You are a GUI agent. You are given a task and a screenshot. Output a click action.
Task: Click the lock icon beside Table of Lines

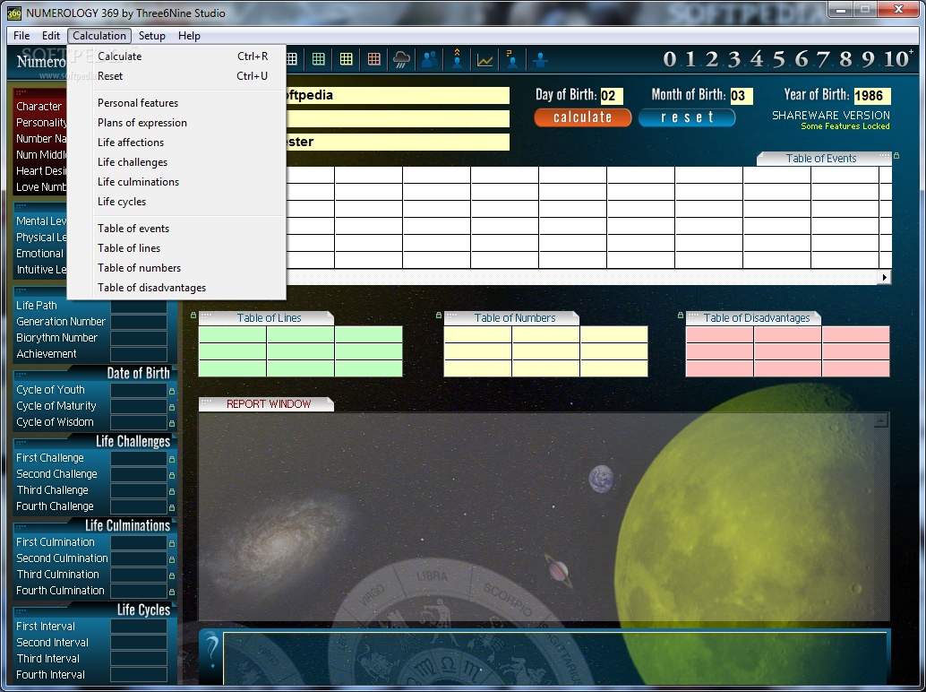pos(193,316)
